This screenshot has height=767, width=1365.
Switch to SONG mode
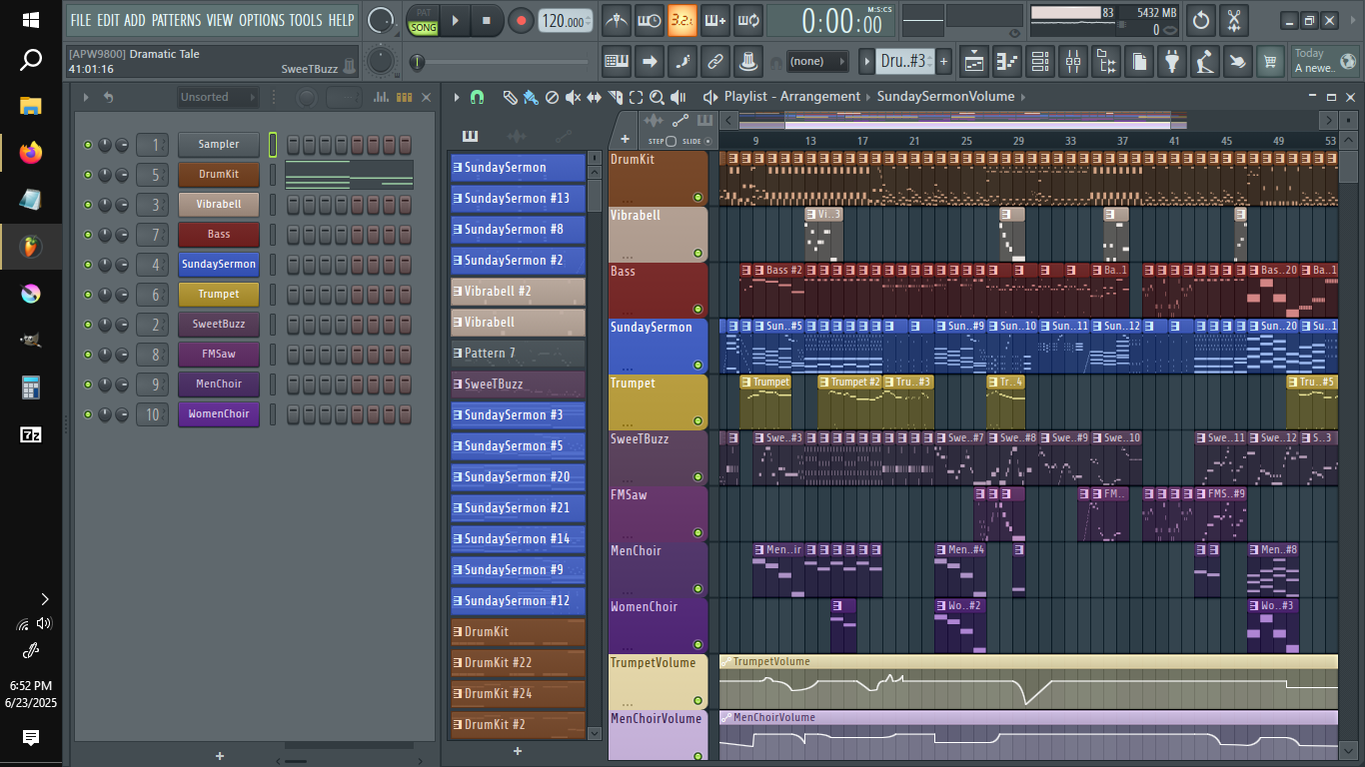424,27
